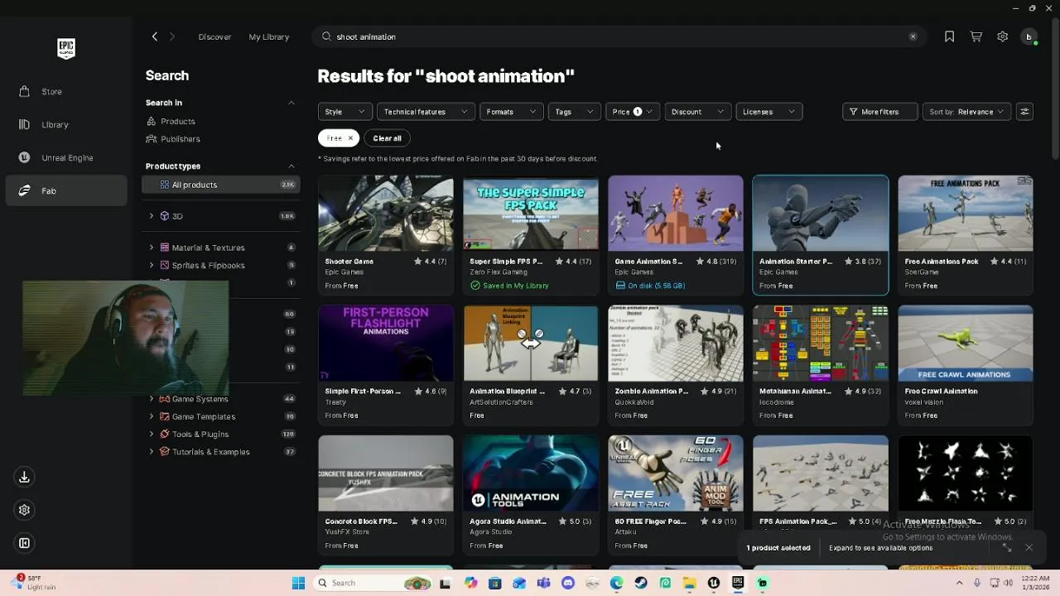Open the Price filter dropdown
Viewport: 1060px width, 596px height.
pyautogui.click(x=633, y=112)
